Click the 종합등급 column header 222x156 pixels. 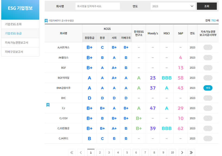(89, 38)
